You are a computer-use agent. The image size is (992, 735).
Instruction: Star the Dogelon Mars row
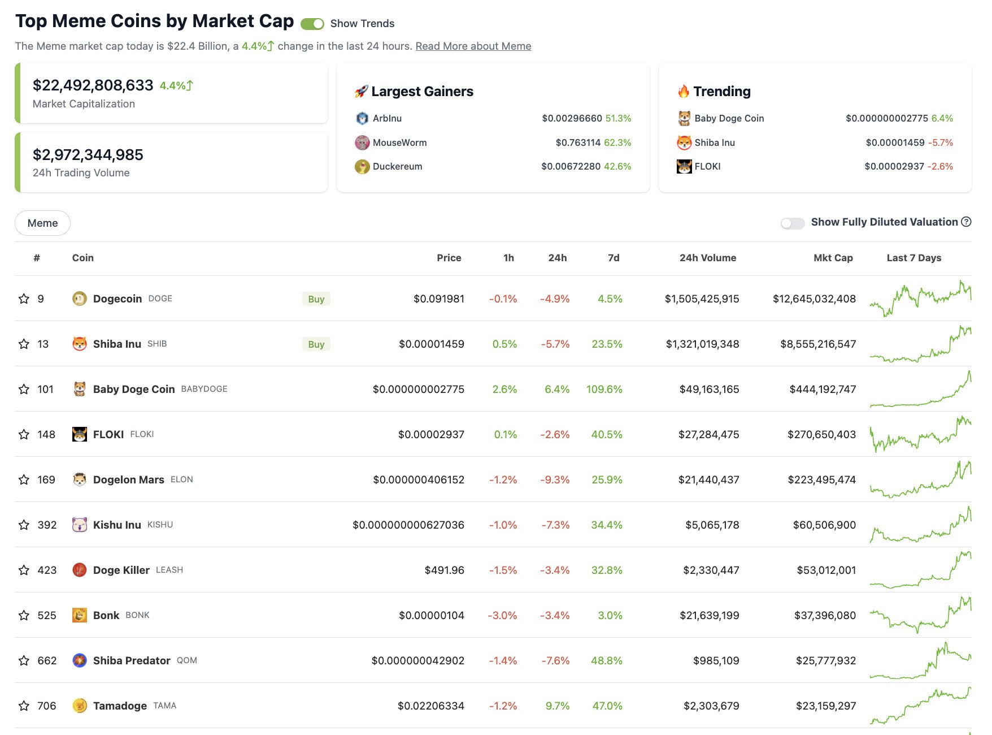pyautogui.click(x=24, y=479)
